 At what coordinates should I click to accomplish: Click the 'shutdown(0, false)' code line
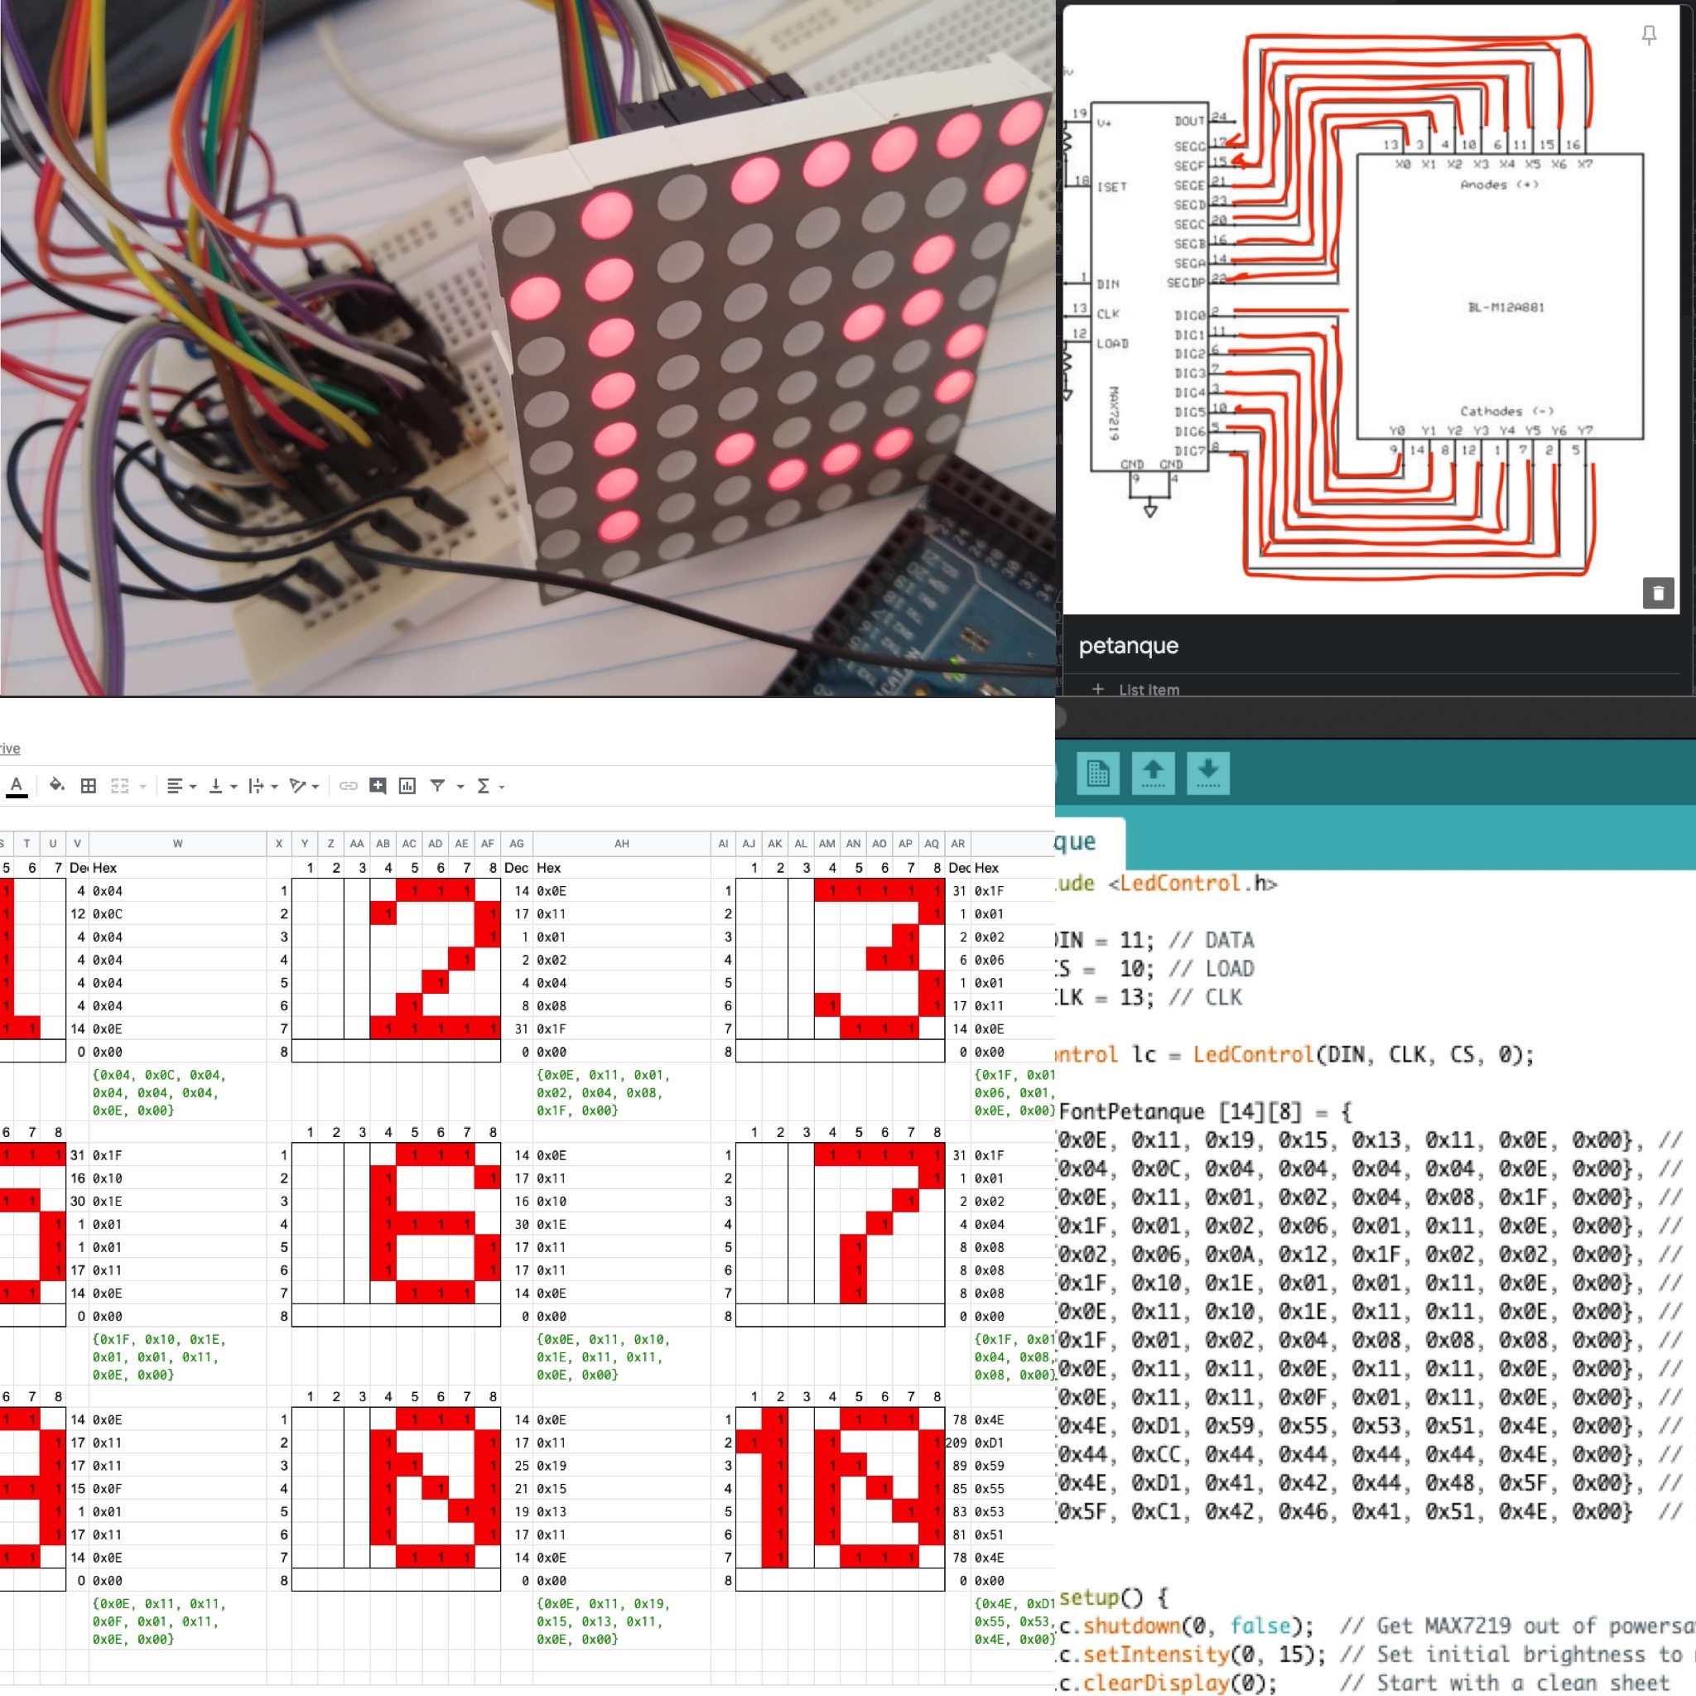(1186, 1626)
